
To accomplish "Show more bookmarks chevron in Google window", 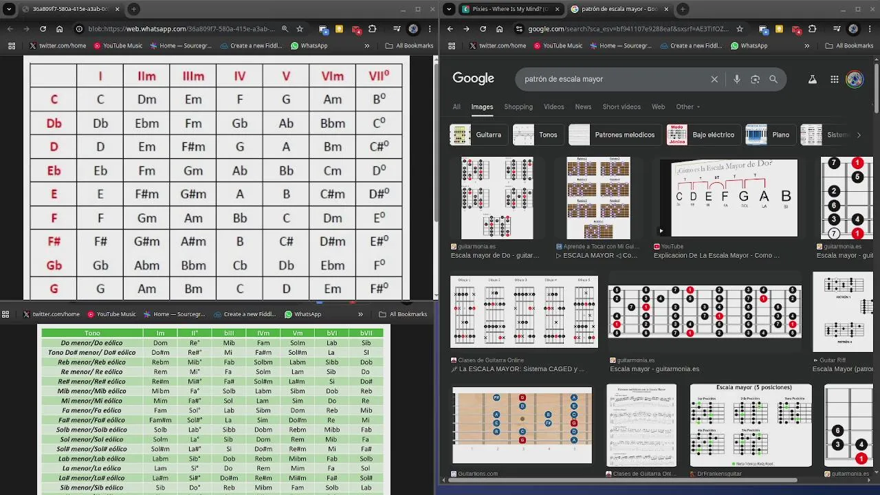I will tap(806, 45).
